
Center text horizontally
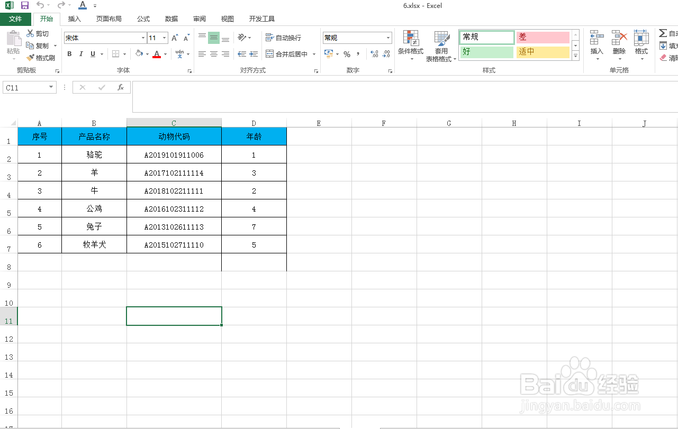214,54
